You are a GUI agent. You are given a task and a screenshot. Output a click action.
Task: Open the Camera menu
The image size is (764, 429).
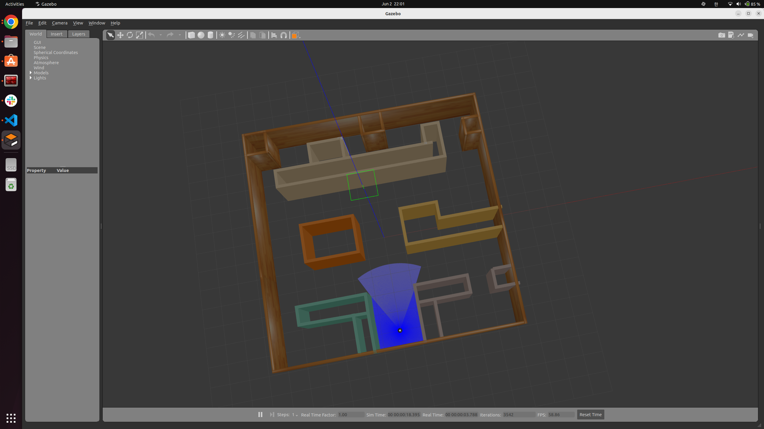click(x=59, y=23)
